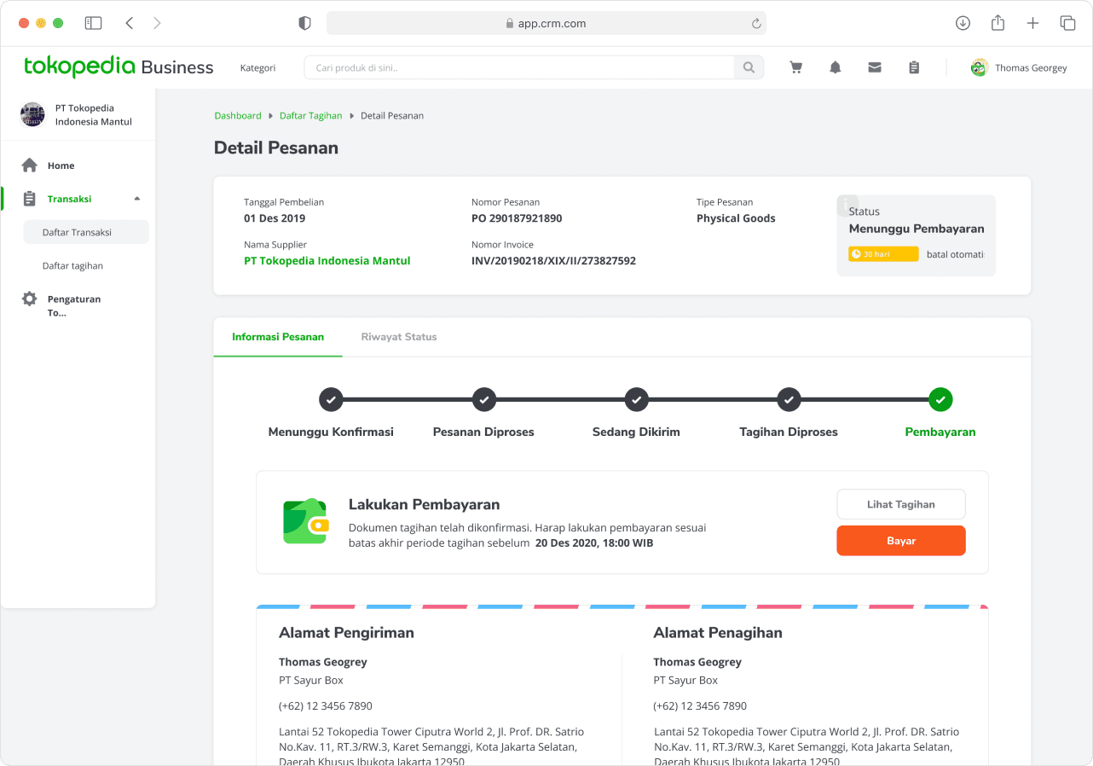Screen dimensions: 1093x766
Task: Click the info icon on the Status card
Action: (x=848, y=205)
